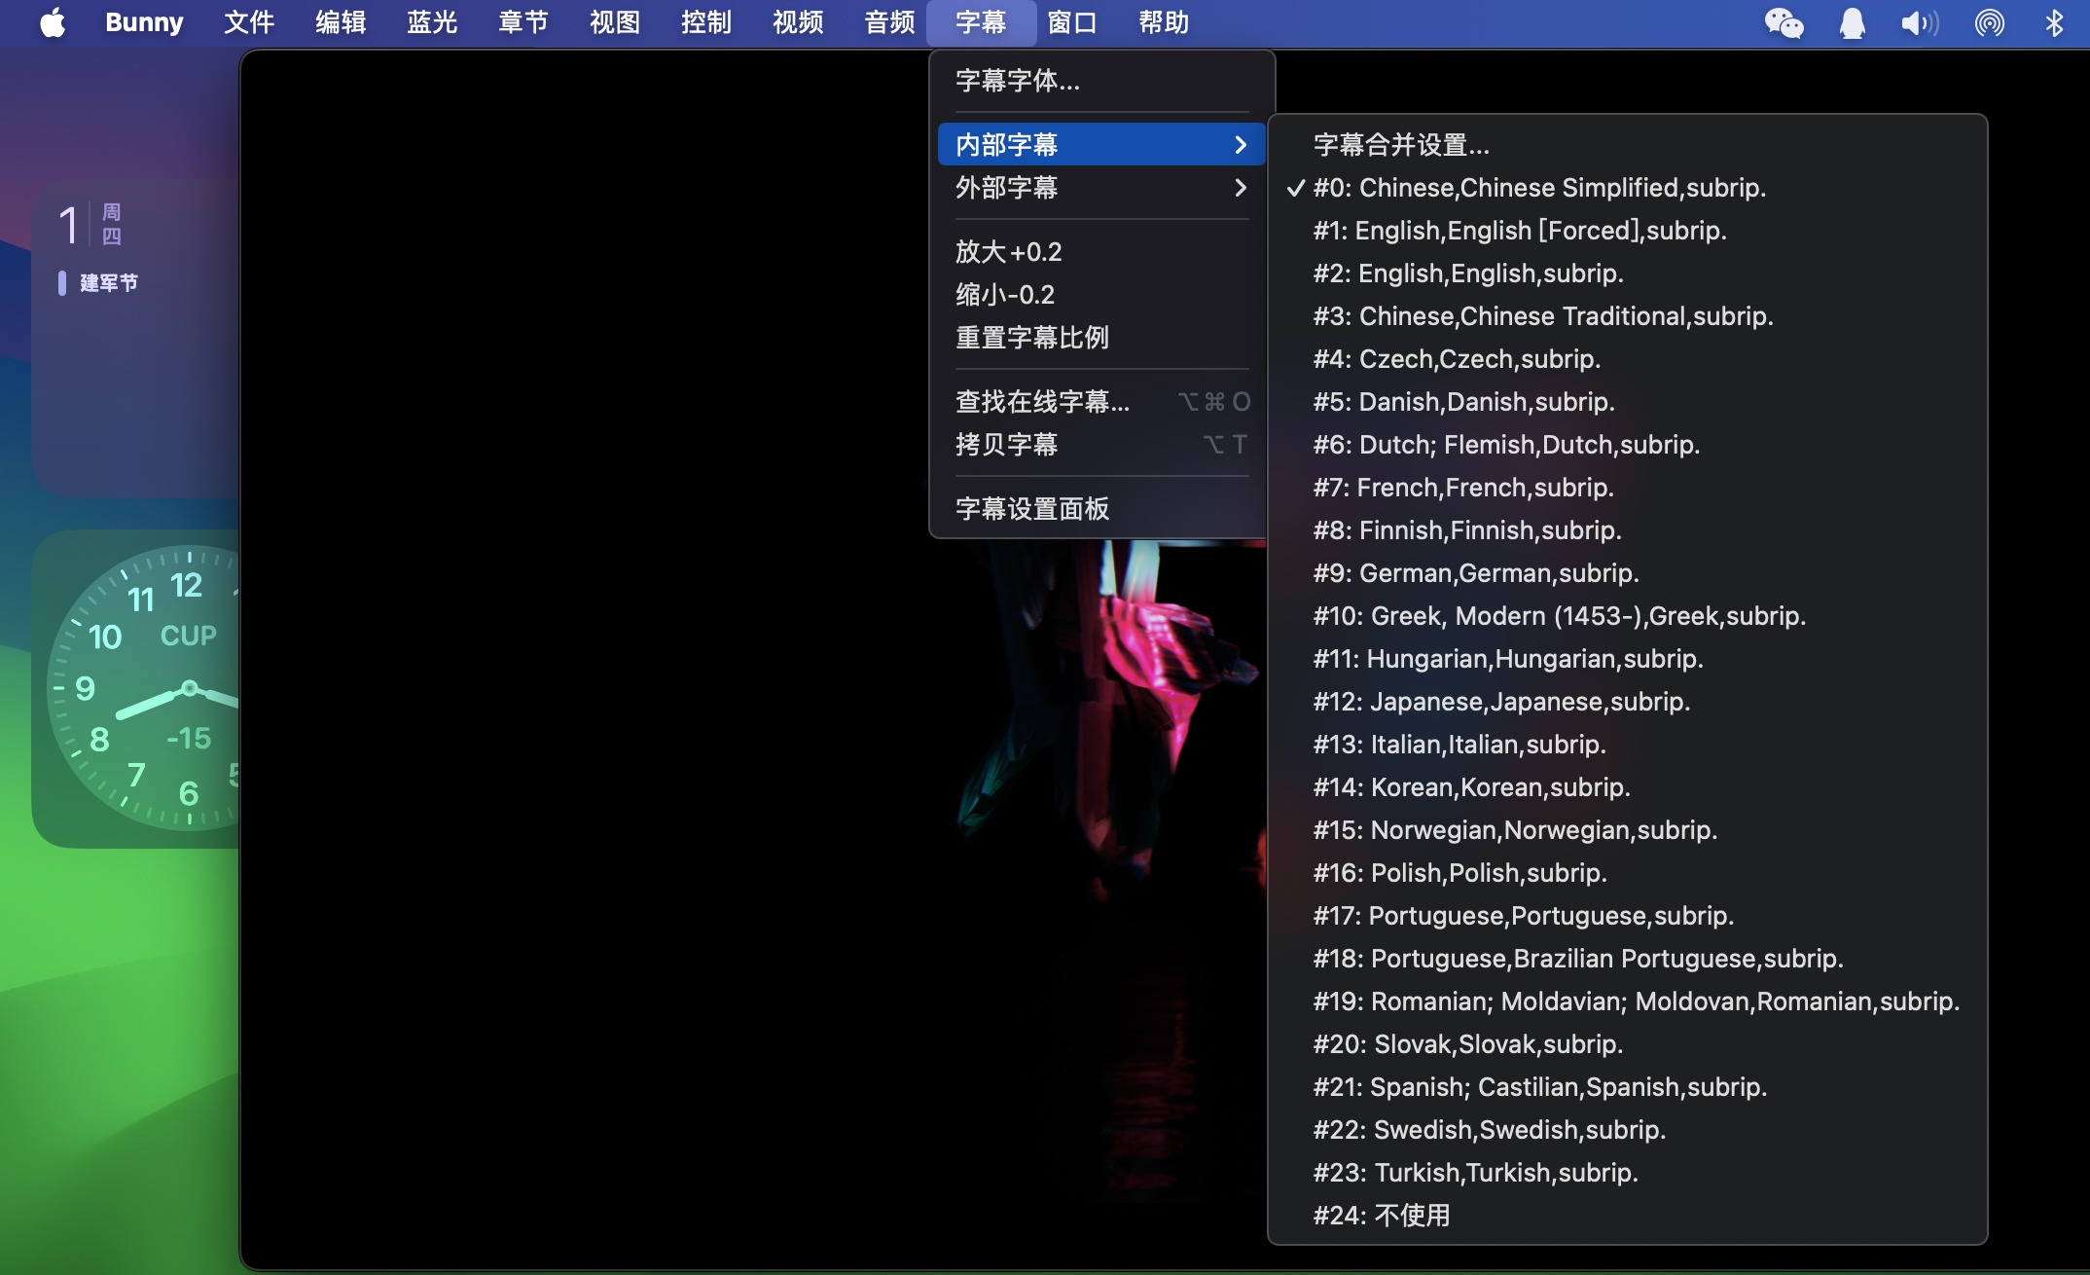Expand the 内部字幕 submenu

pos(1101,144)
